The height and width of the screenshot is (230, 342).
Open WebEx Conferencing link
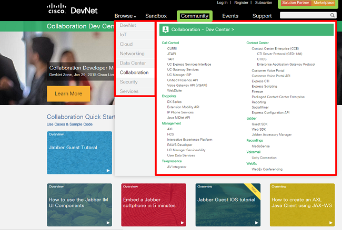(267, 169)
